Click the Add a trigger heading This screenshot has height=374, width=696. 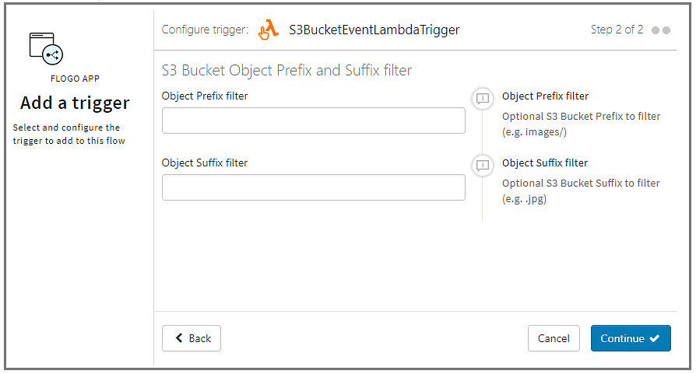point(75,103)
